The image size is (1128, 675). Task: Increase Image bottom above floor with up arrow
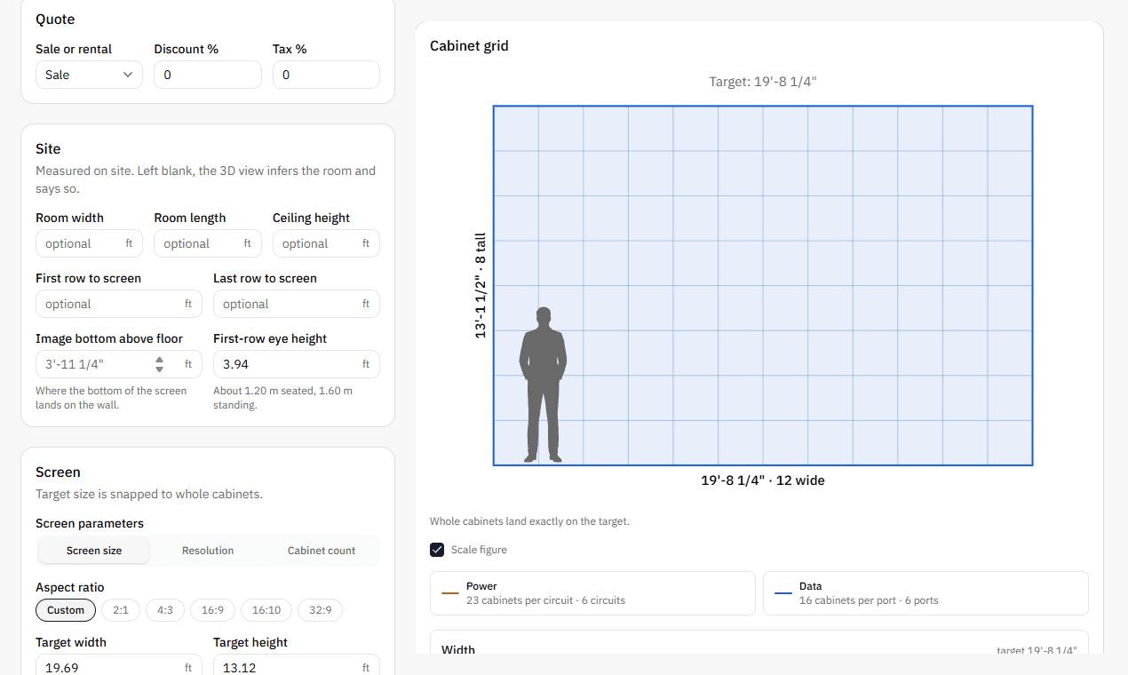(x=160, y=360)
